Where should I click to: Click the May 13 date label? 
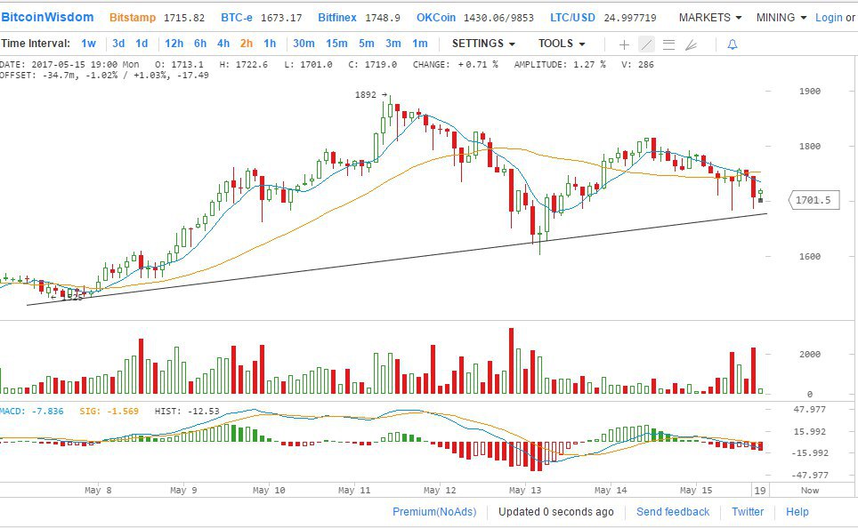pyautogui.click(x=525, y=491)
